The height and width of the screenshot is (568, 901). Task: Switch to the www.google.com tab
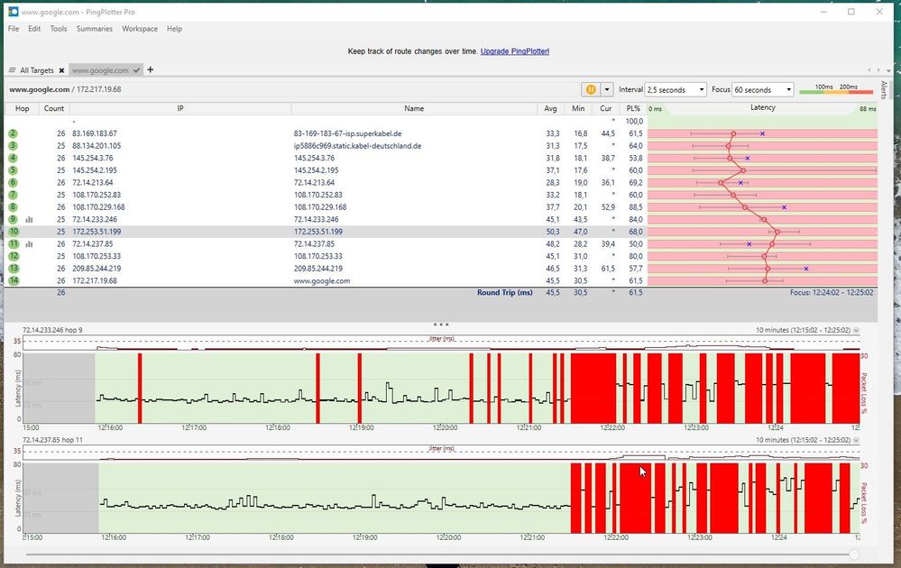100,70
